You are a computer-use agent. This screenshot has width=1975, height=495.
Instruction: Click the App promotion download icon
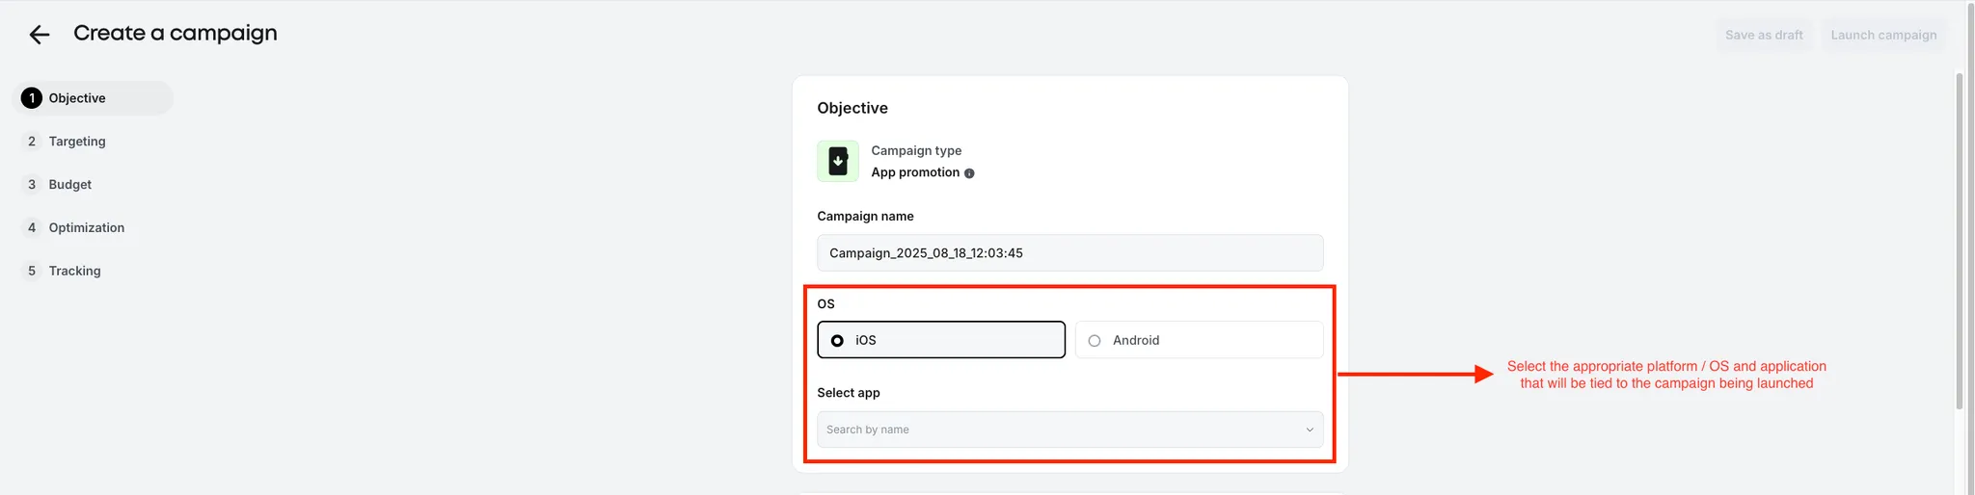click(838, 161)
